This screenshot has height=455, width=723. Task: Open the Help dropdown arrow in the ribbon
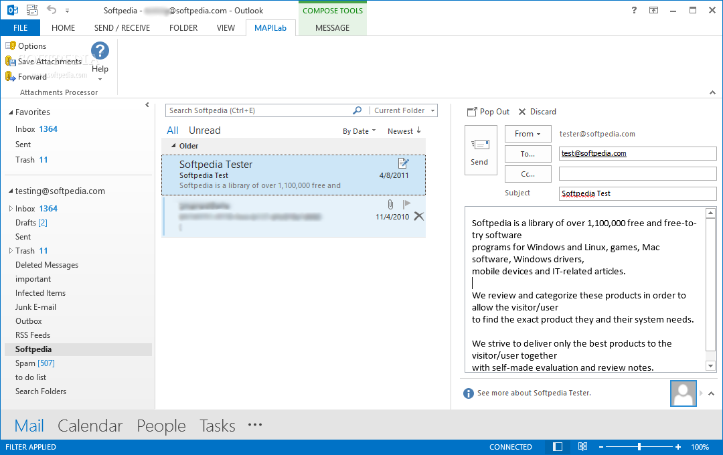pyautogui.click(x=100, y=80)
